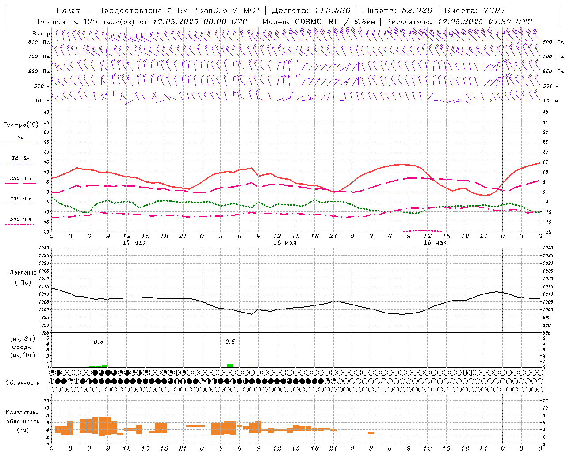Click the 17 мая date label
The width and height of the screenshot is (566, 452).
click(x=134, y=243)
